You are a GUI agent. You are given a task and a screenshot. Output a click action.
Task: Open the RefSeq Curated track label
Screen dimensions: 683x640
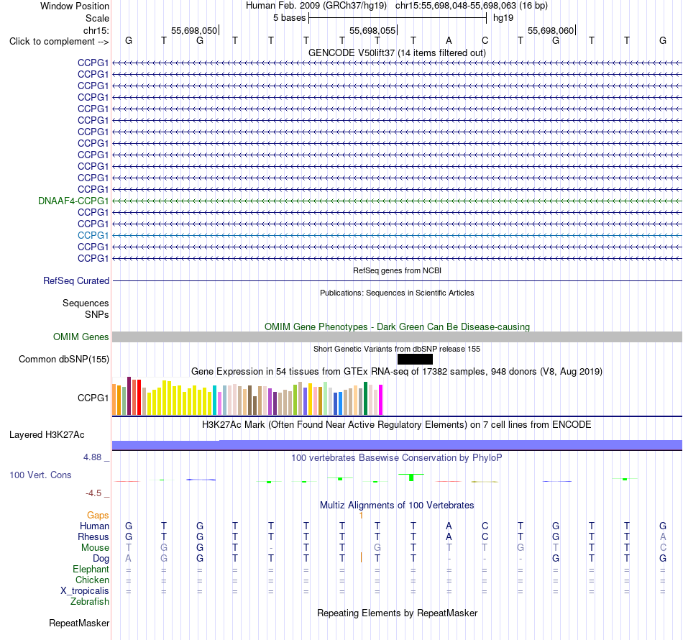pyautogui.click(x=75, y=280)
